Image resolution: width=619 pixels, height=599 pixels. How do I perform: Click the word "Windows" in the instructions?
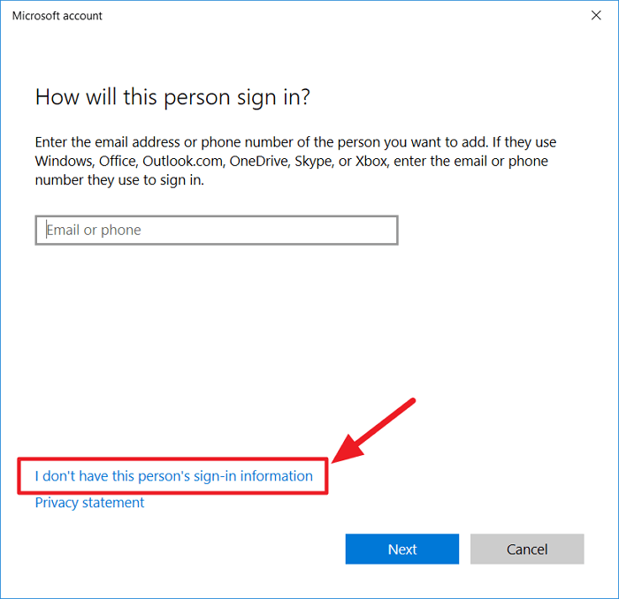coord(65,162)
